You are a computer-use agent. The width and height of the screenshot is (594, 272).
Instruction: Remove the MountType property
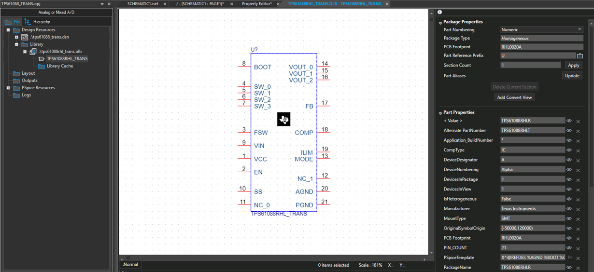pyautogui.click(x=578, y=218)
